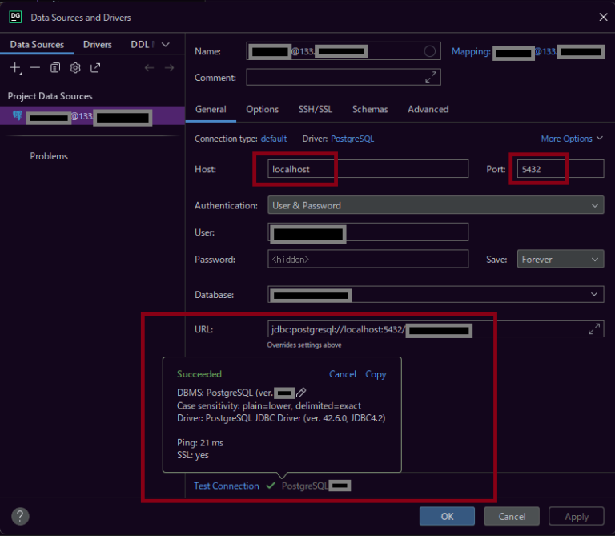Click the Add data source plus icon
Viewport: 615px width, 536px height.
tap(15, 68)
